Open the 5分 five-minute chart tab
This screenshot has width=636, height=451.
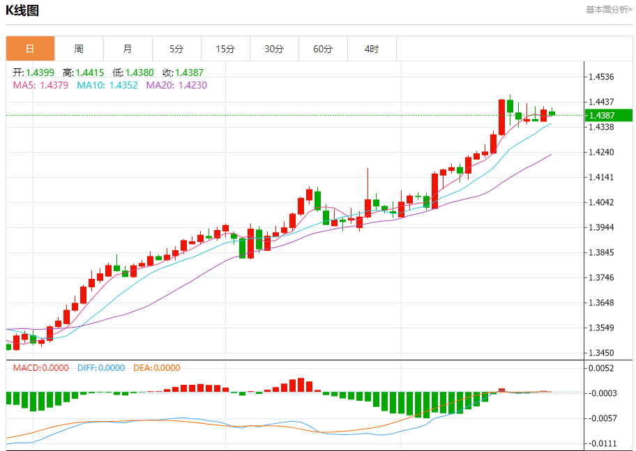pyautogui.click(x=177, y=49)
